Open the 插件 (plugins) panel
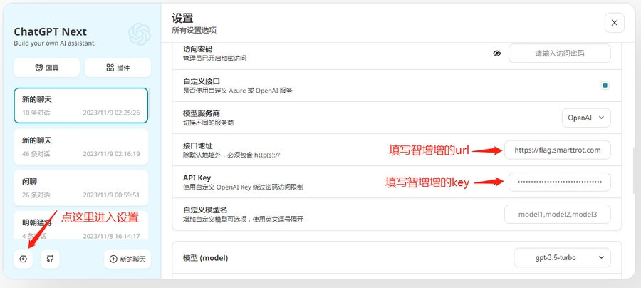Viewport: 641px width, 288px height. (118, 68)
